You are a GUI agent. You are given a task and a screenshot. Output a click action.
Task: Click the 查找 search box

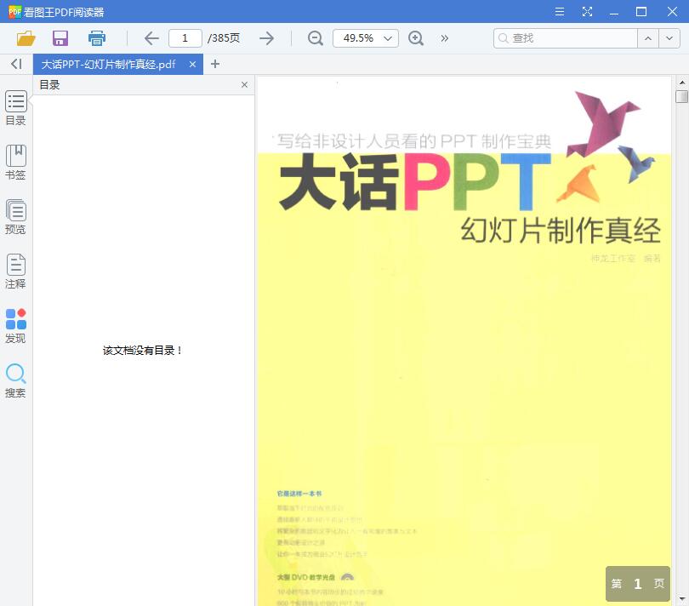[x=565, y=38]
